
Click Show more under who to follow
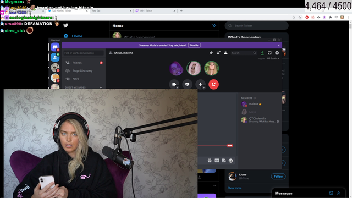click(x=235, y=188)
